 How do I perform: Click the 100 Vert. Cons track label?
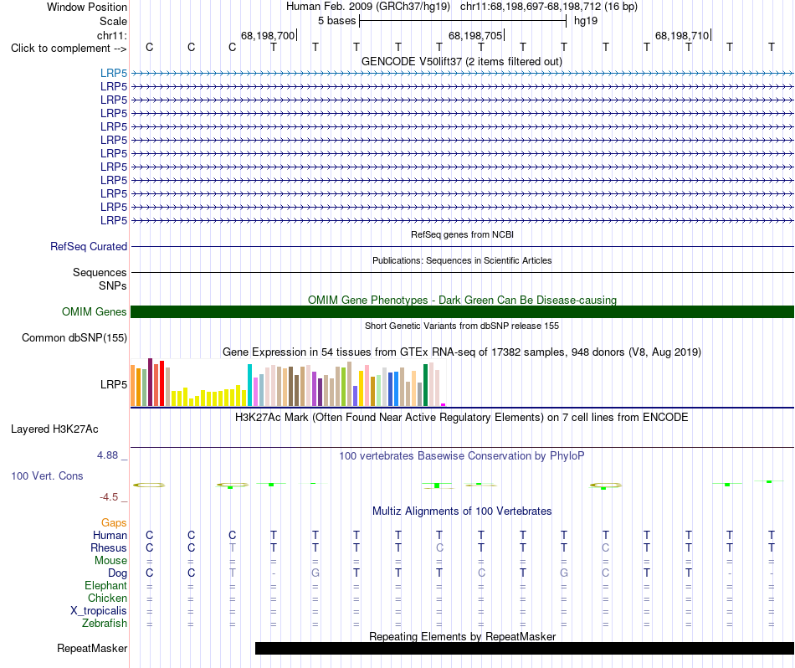(x=47, y=475)
